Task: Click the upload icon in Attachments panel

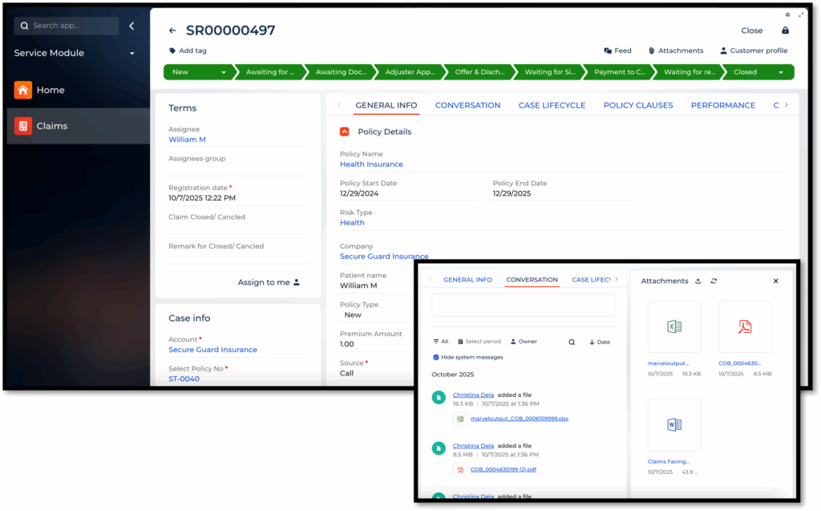Action: tap(698, 281)
